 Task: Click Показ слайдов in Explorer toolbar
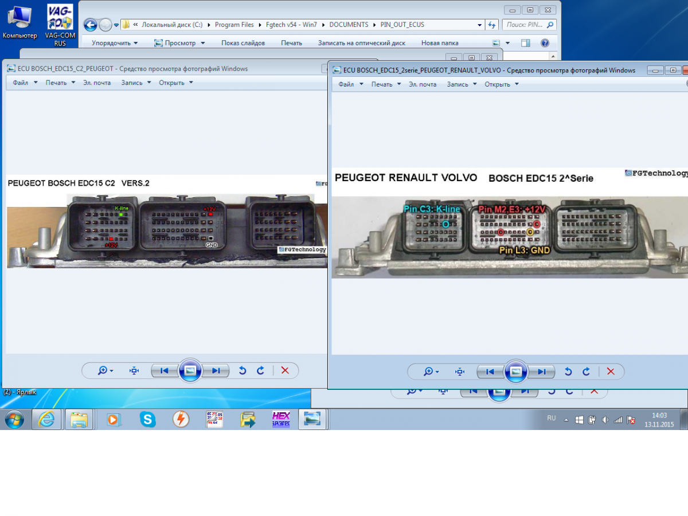click(243, 43)
